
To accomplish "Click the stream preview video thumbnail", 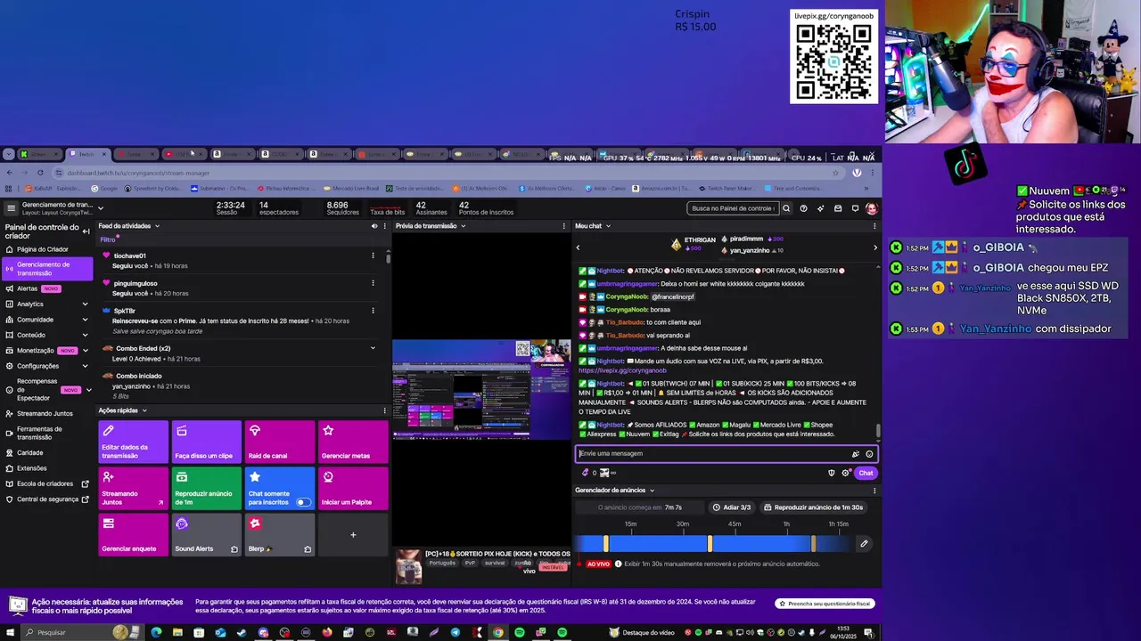I will point(481,389).
